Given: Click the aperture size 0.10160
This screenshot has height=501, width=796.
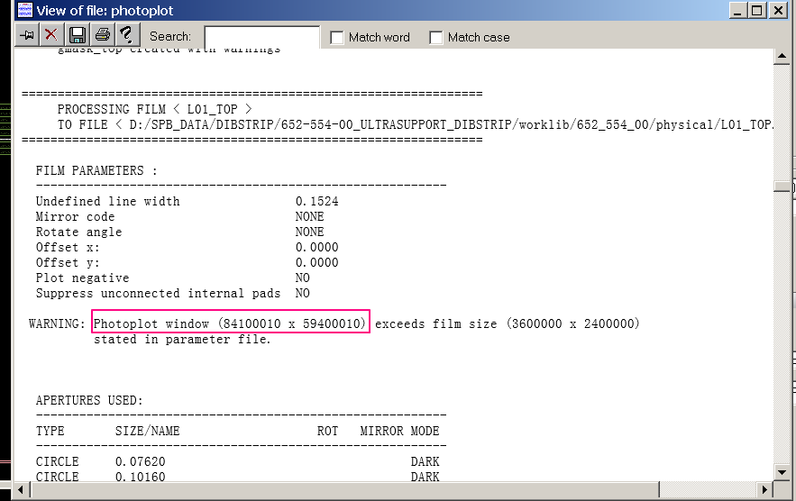Looking at the screenshot, I should [140, 477].
